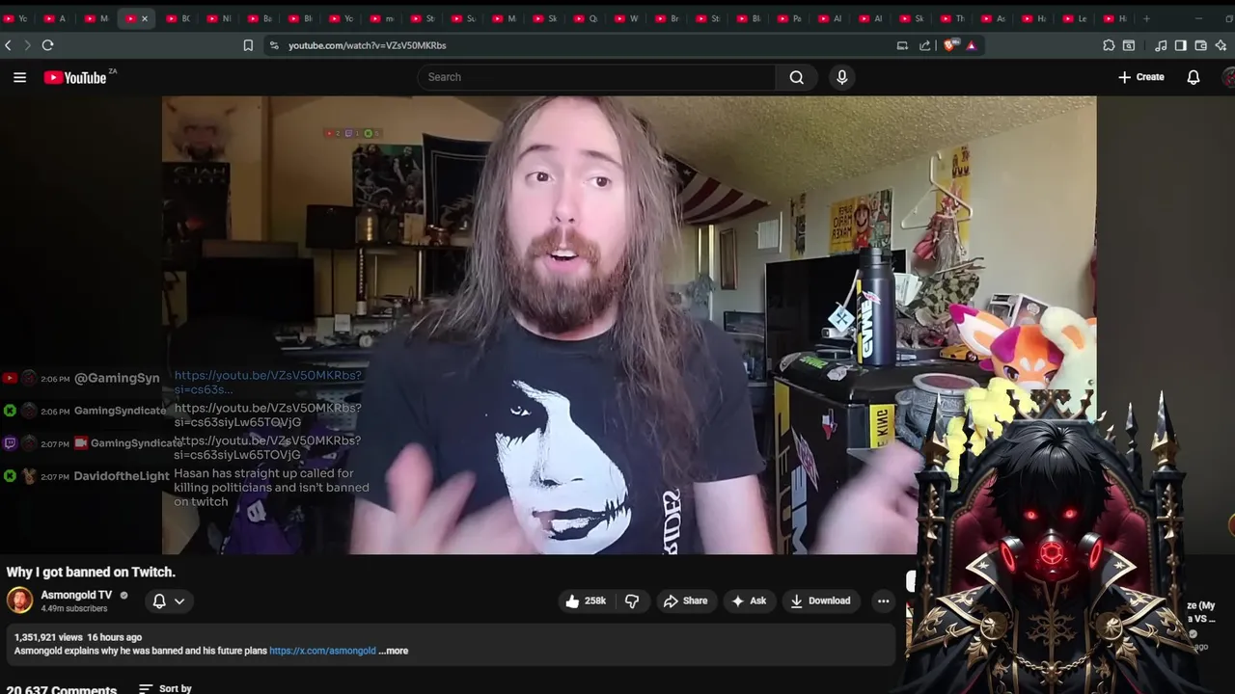
Task: Open site settings icon in address bar
Action: click(274, 45)
